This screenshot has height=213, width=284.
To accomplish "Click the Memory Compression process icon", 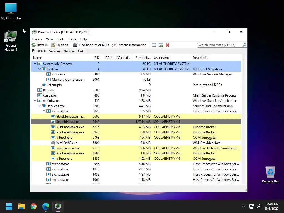I will 48,79.
